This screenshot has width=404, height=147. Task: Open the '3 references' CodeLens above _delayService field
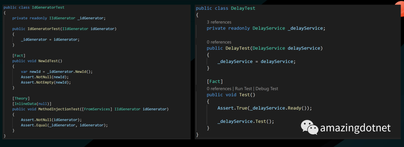tap(219, 22)
